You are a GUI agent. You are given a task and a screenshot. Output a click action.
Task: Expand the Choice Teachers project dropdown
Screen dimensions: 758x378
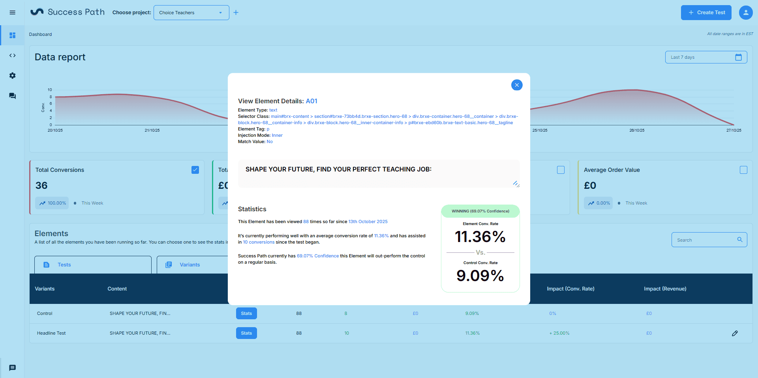pyautogui.click(x=191, y=13)
